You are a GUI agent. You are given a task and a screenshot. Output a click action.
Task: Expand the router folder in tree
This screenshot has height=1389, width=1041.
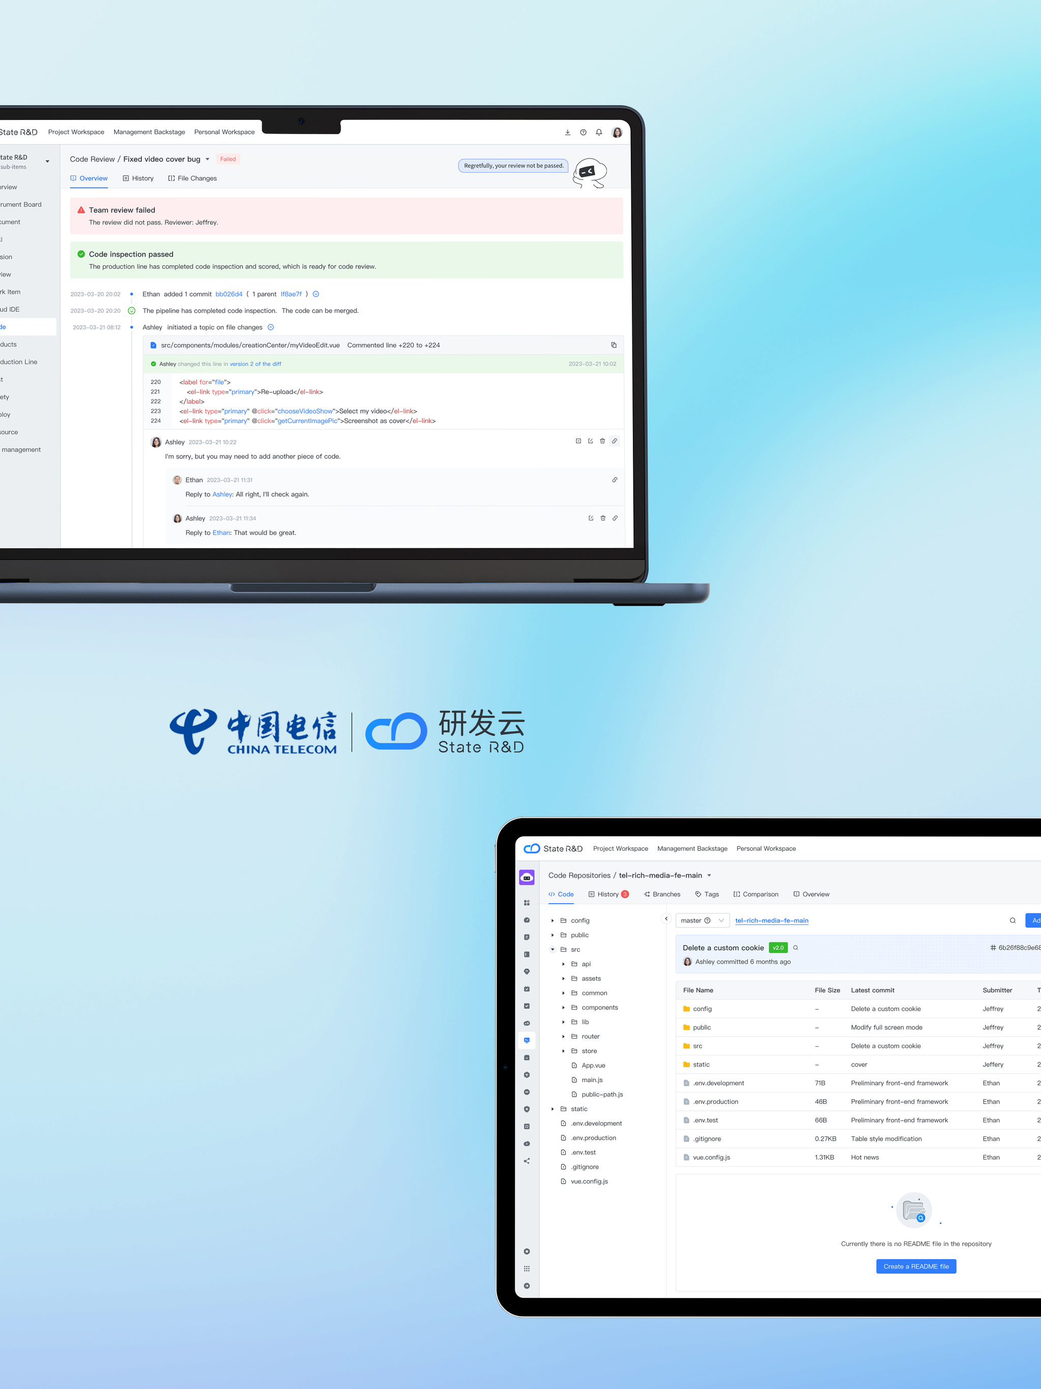564,1036
